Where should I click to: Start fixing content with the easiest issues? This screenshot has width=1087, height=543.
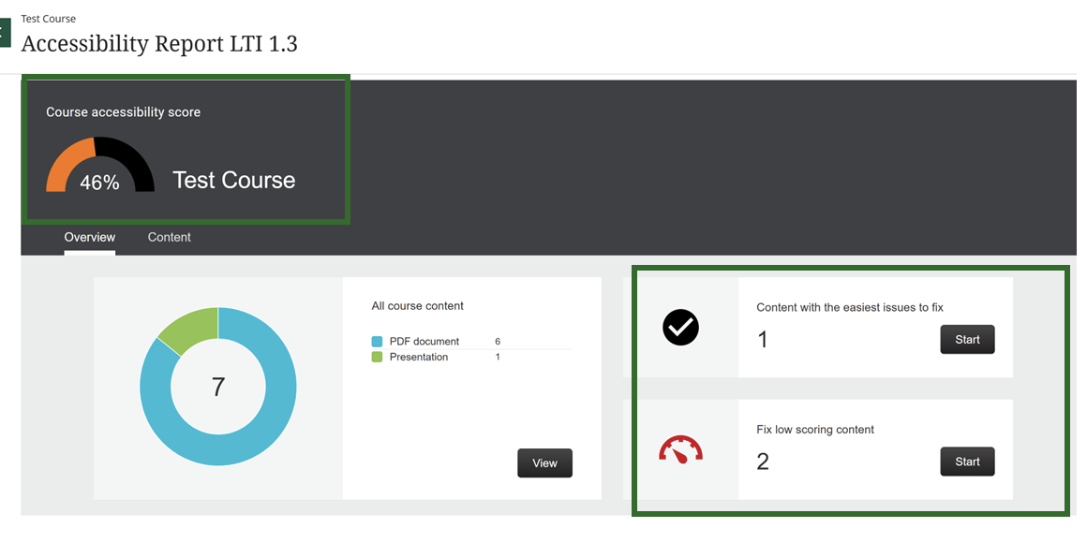pos(967,339)
